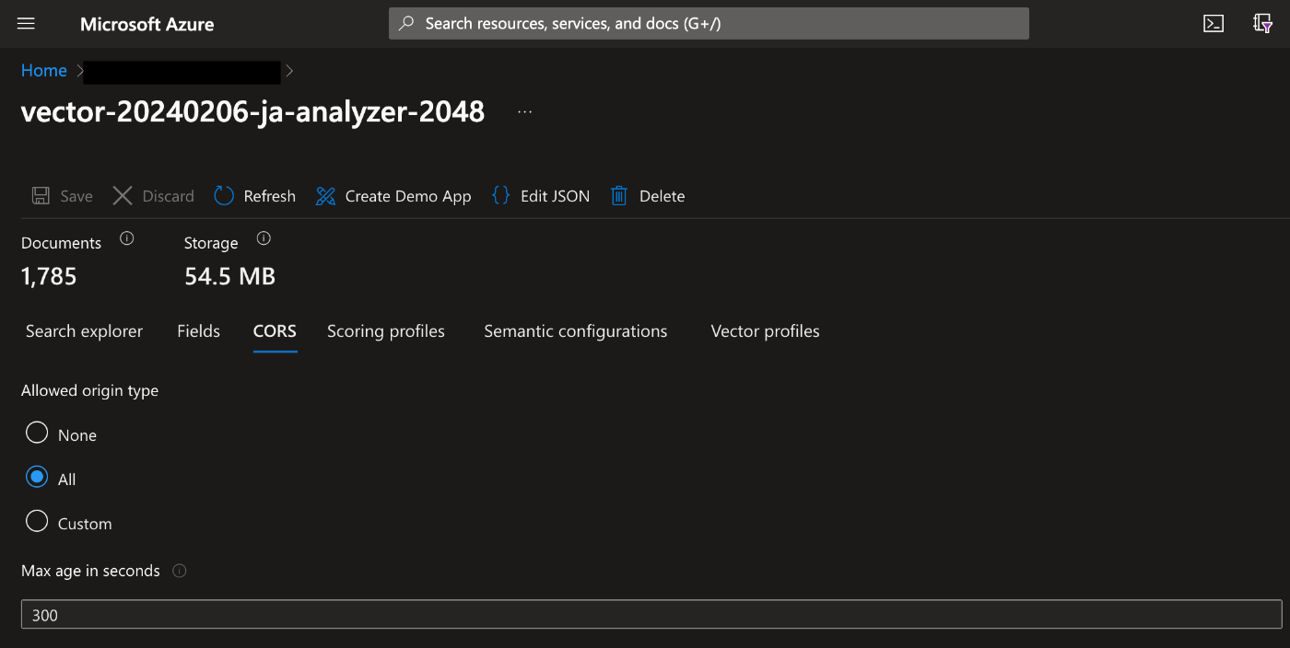Go to Home breadcrumb link
The image size is (1290, 648).
[x=44, y=70]
